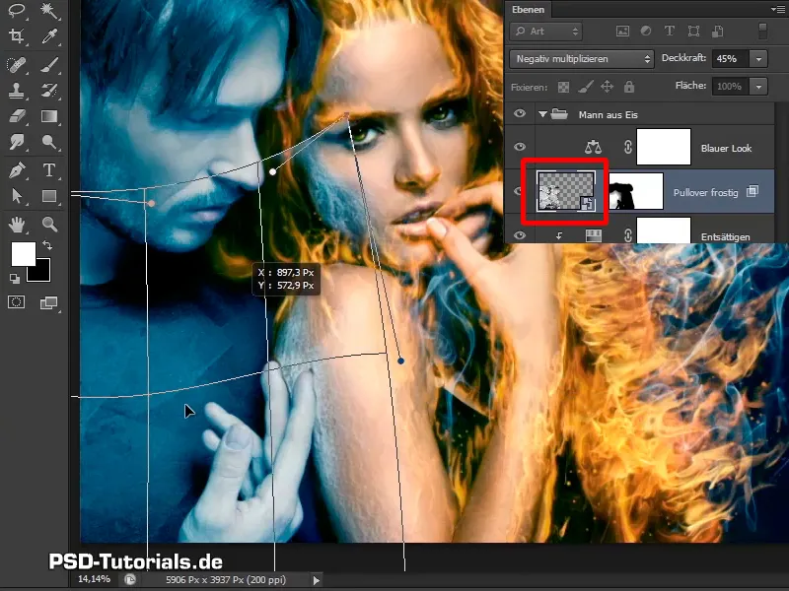Select the Blauer Look layer mask thumbnail

[664, 147]
